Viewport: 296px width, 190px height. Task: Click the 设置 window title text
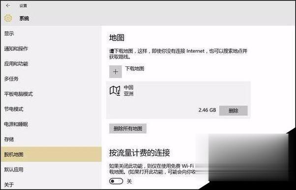[23, 6]
